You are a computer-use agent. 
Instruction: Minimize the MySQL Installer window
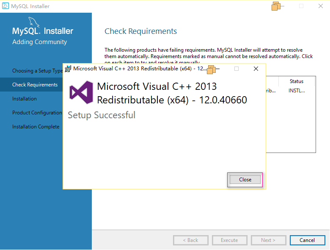click(282, 6)
